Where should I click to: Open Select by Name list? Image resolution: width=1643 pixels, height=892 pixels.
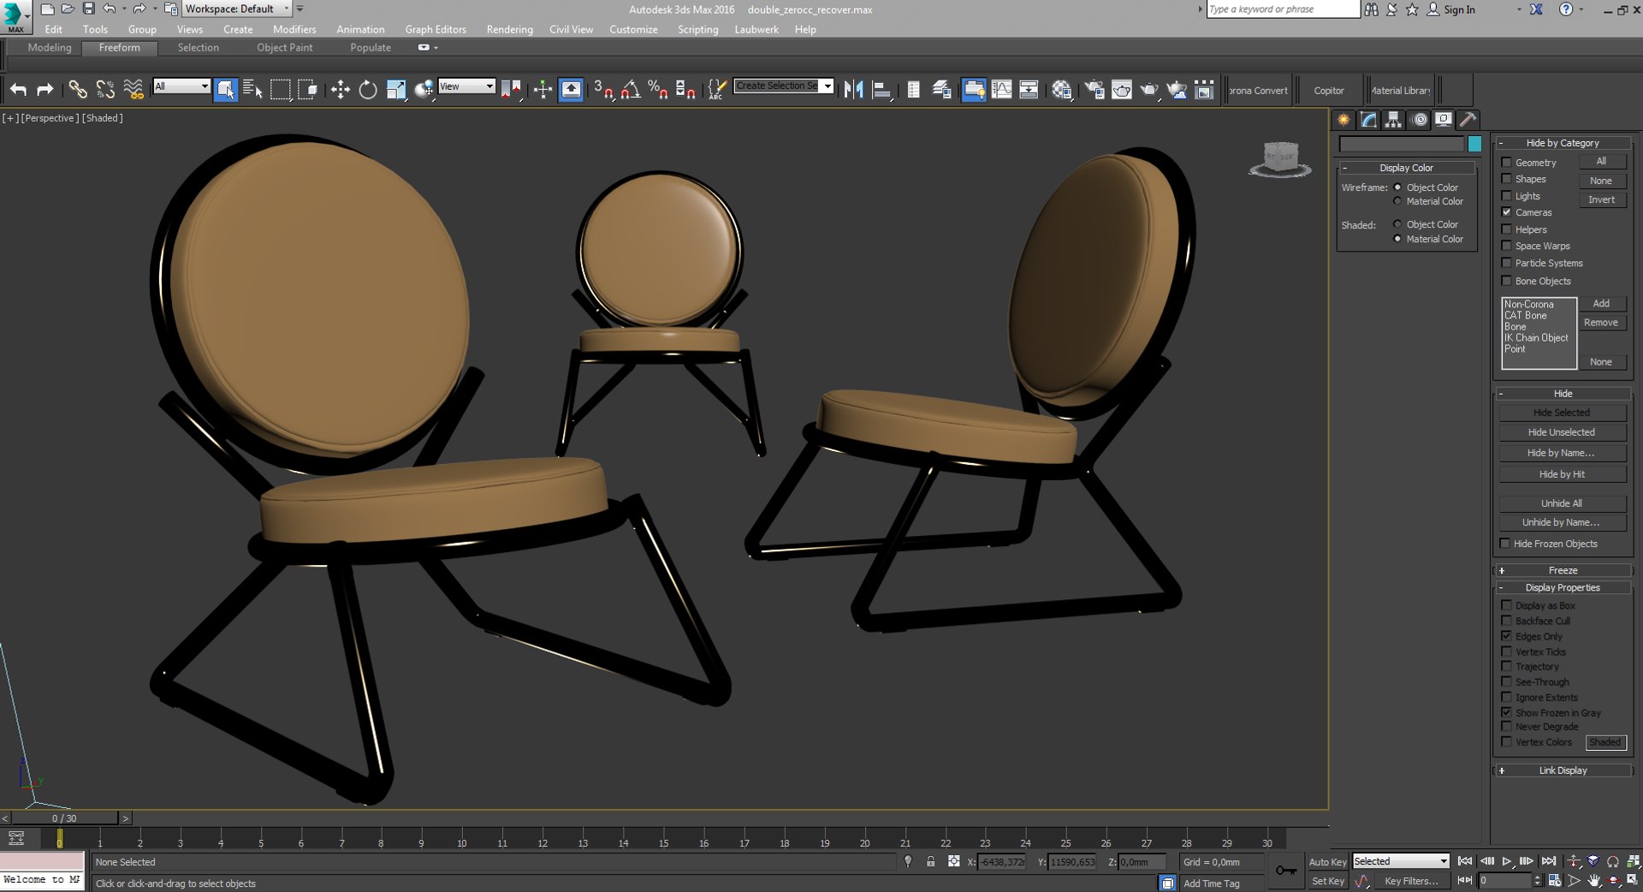pos(253,89)
